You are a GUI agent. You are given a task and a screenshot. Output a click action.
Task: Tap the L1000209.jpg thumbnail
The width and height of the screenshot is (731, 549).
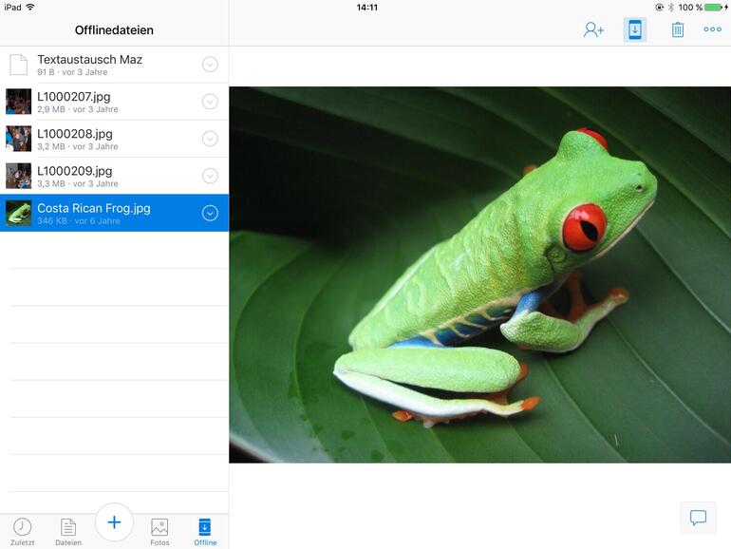coord(19,176)
